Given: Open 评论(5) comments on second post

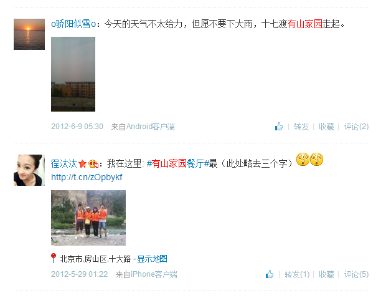Looking at the screenshot, I should point(356,274).
